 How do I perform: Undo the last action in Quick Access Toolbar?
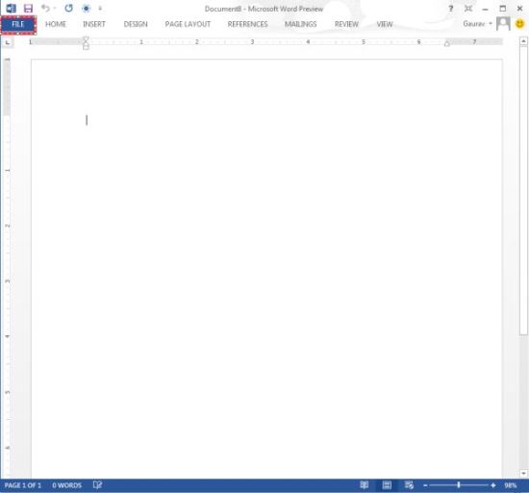point(45,8)
